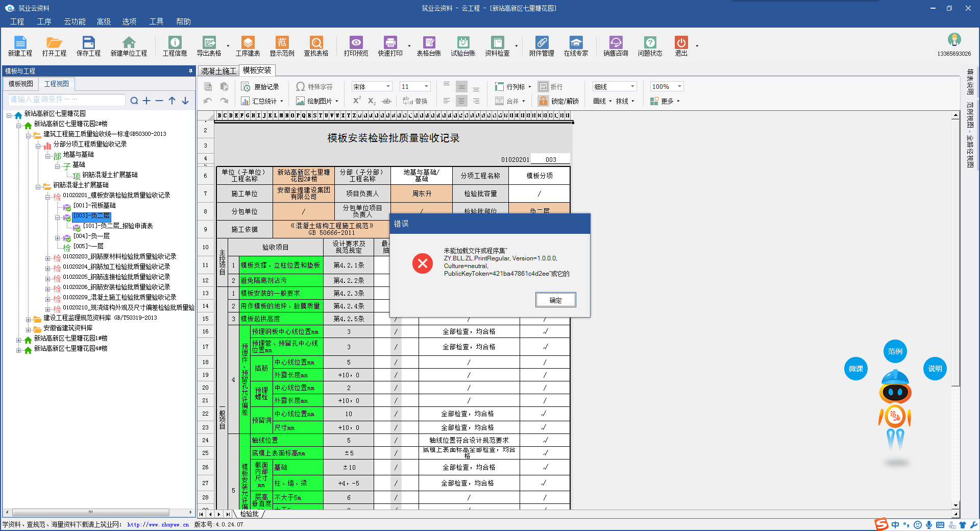
Task: Open the 云功能 menu
Action: point(75,21)
